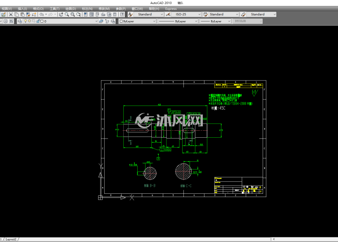Open the Text Style manager icon
This screenshot has width=338, height=242.
130,14
